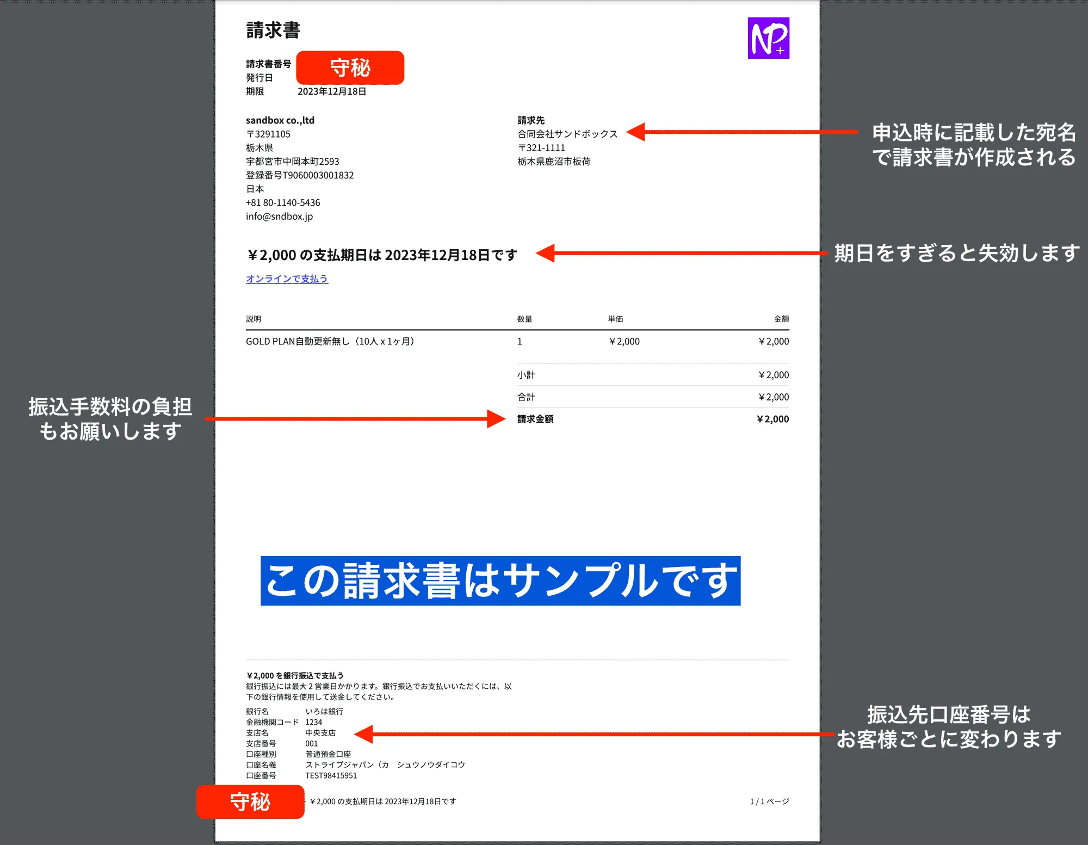Select the 請求金額 amount ¥2,000

point(772,419)
